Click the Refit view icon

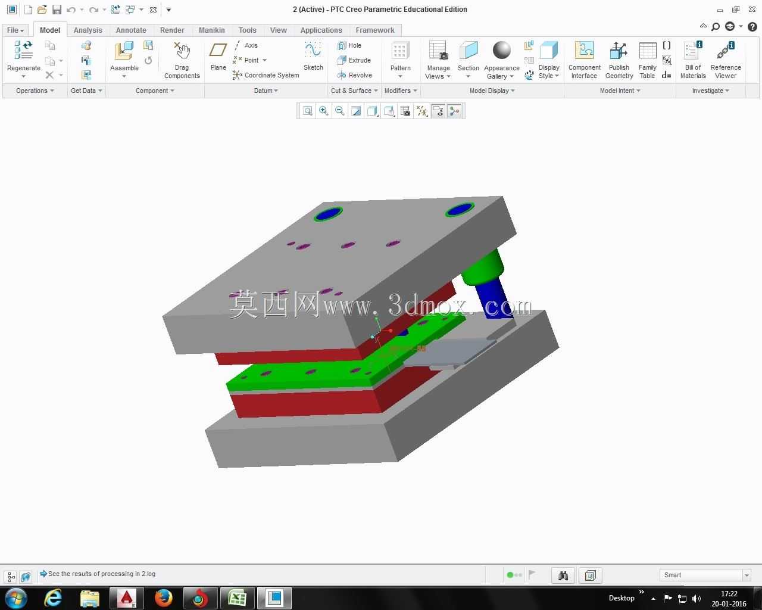point(307,111)
